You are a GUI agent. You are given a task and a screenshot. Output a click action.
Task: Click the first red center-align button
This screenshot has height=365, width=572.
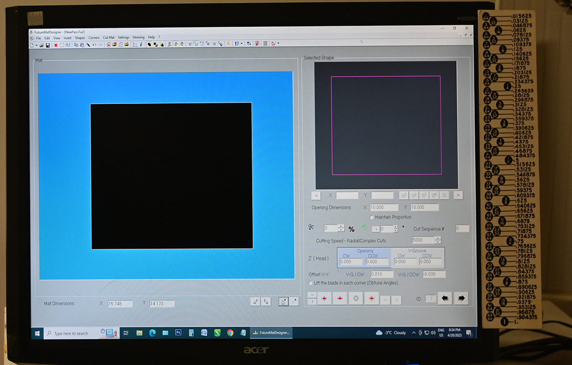[x=324, y=298]
